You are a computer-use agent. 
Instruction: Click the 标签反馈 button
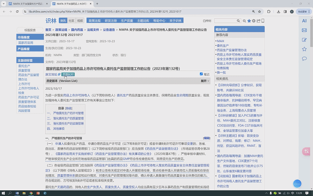pos(30,30)
